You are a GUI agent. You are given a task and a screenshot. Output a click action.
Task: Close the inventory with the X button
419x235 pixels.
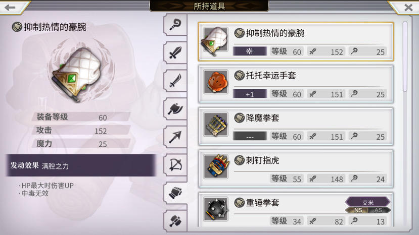[408, 7]
